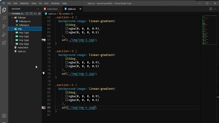Open the View menu

(34, 3)
